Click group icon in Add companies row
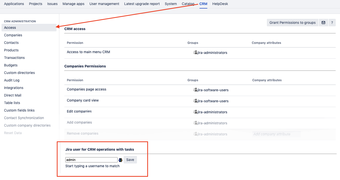The image size is (340, 180). click(195, 123)
